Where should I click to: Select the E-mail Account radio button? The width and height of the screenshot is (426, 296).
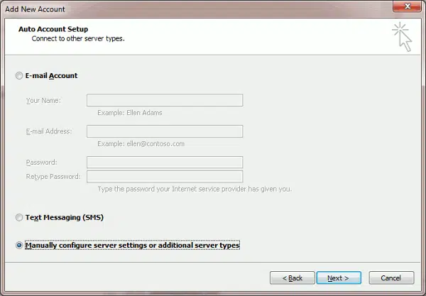pyautogui.click(x=19, y=76)
